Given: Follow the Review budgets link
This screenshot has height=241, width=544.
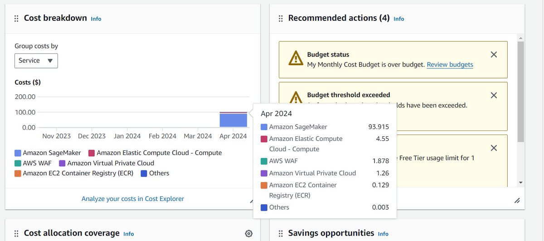Looking at the screenshot, I should (x=450, y=65).
